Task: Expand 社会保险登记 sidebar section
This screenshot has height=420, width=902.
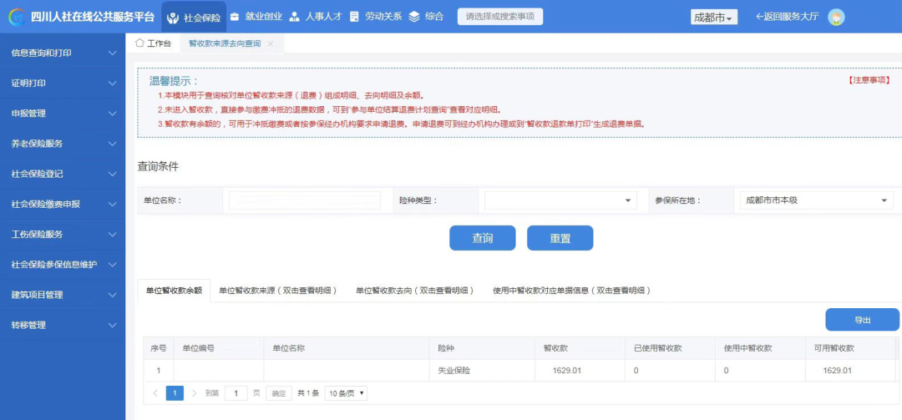Action: [x=63, y=174]
